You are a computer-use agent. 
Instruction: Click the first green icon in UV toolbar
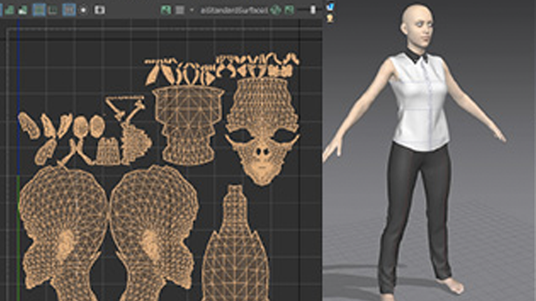[10, 10]
